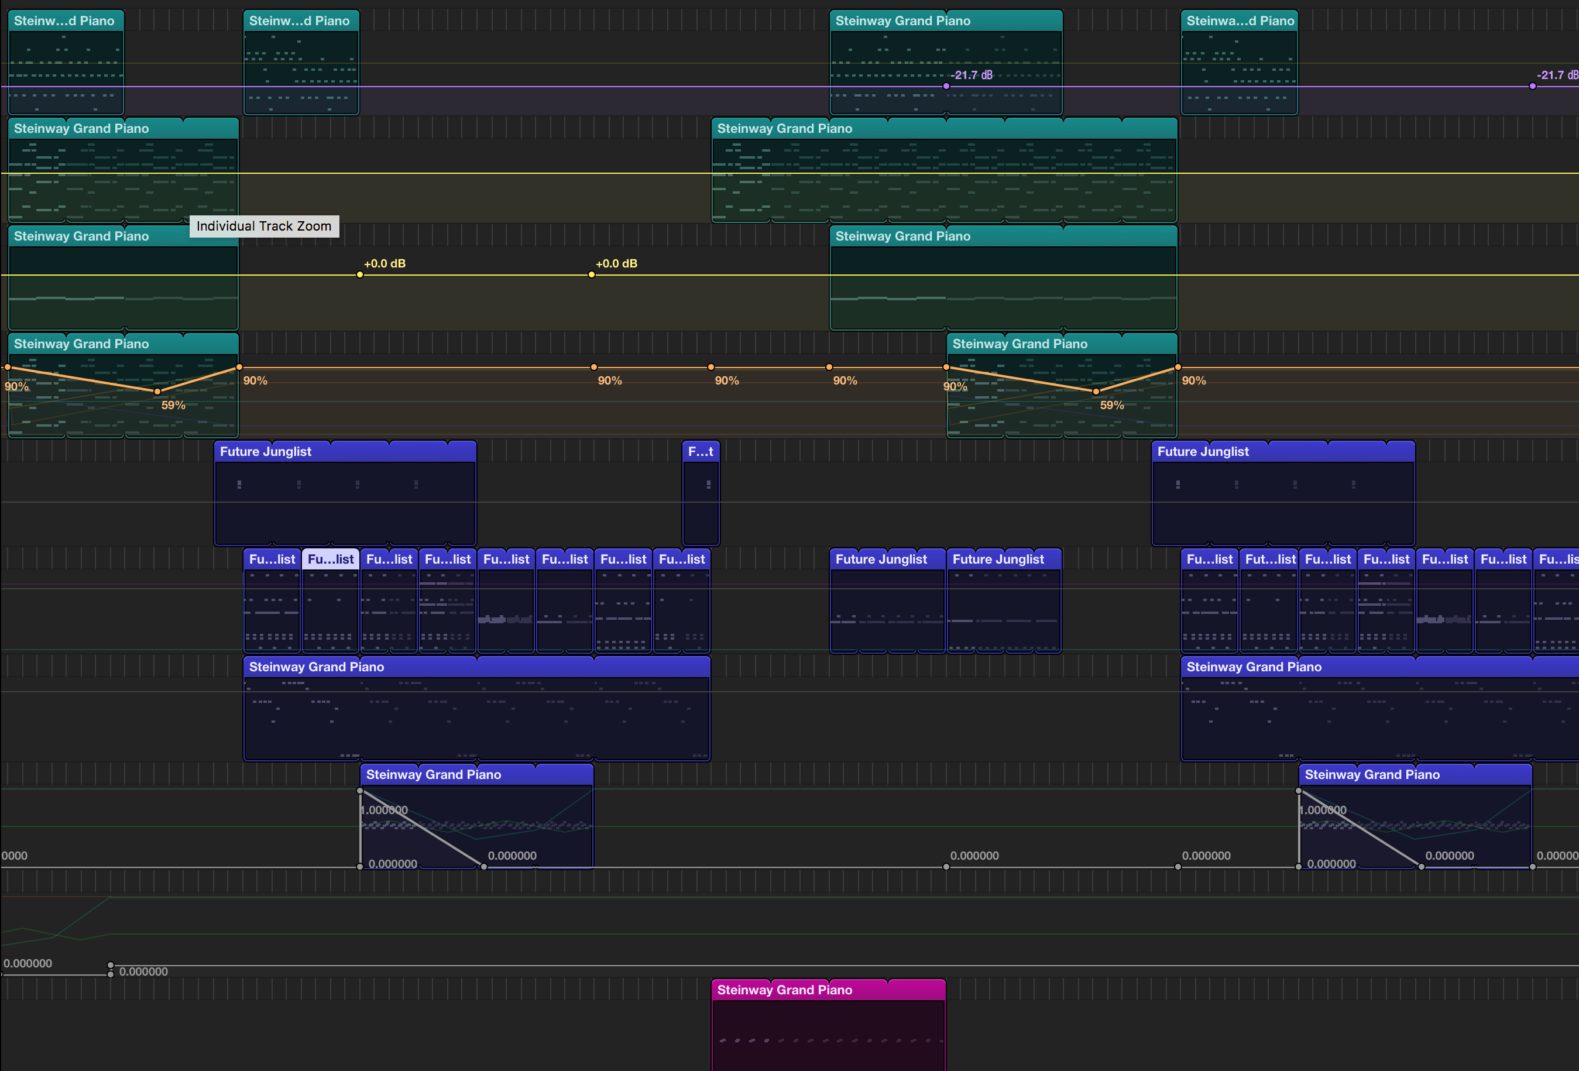Select the Individual Track Zoom tooltip
The height and width of the screenshot is (1071, 1579).
click(265, 226)
